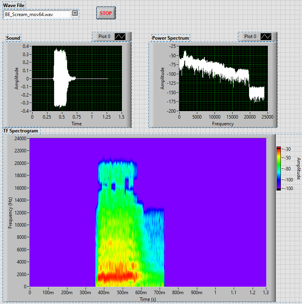
Task: Open the Sound graph plot style icon
Action: (x=120, y=37)
